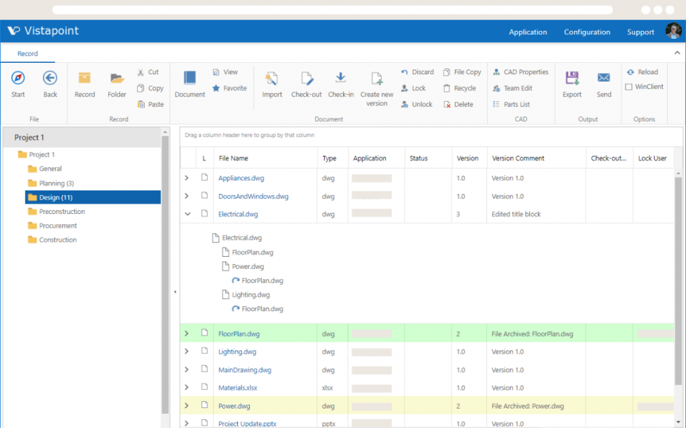This screenshot has height=428, width=686.
Task: Expand the FloorPlan.dwg row
Action: point(188,333)
